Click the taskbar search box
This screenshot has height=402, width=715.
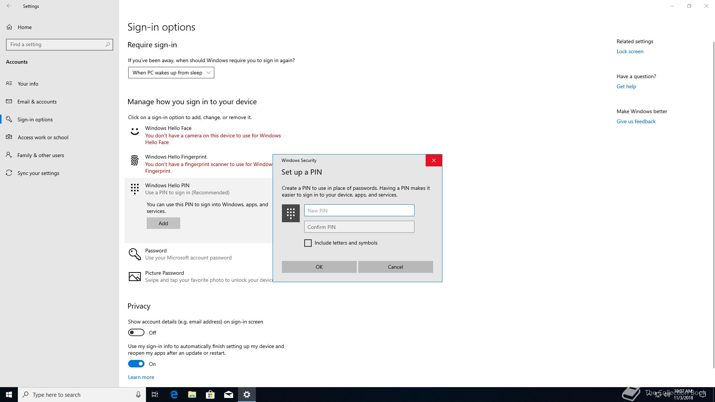[x=82, y=395]
